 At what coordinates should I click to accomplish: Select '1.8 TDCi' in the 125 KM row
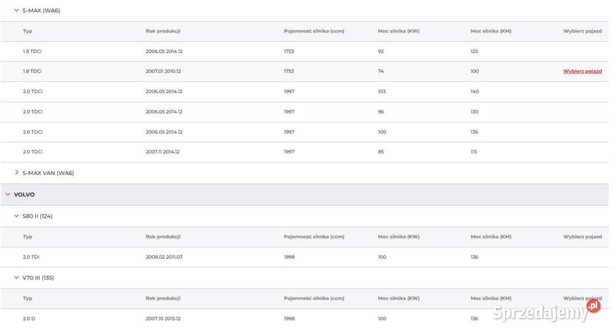tap(32, 51)
